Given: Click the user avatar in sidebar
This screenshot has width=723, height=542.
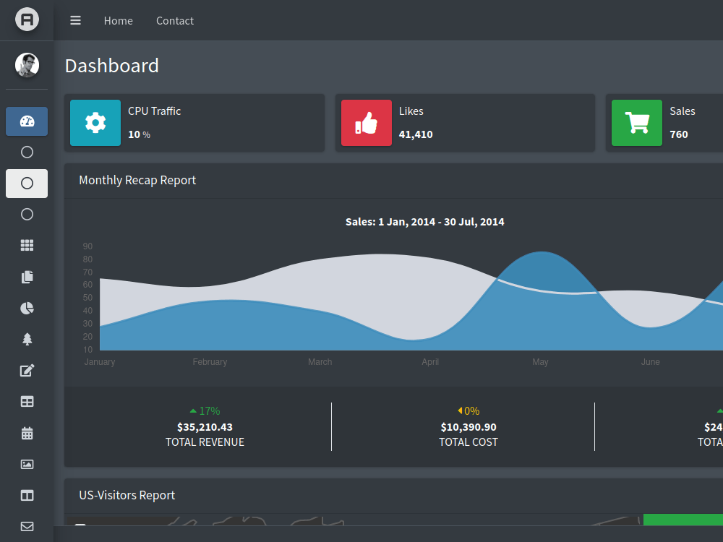Looking at the screenshot, I should [27, 65].
